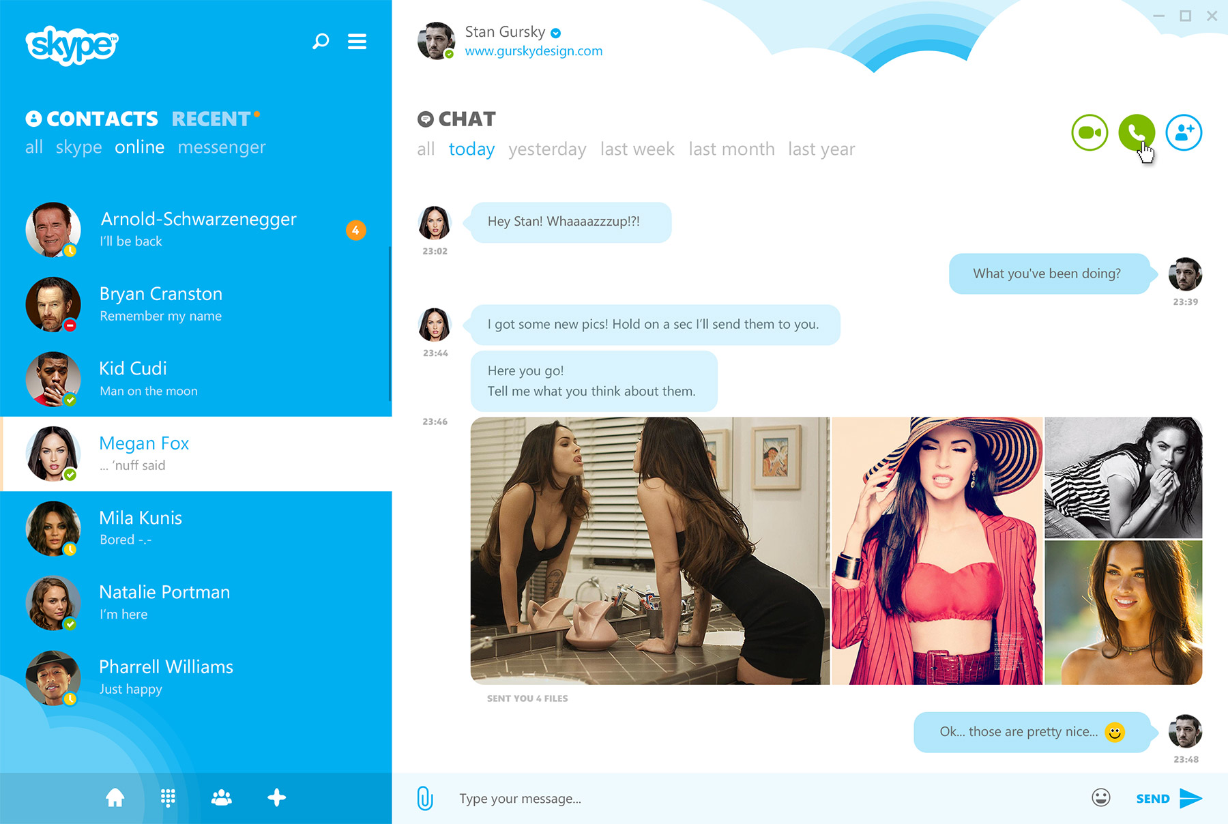Open Bryan Cranston conversation
Image resolution: width=1228 pixels, height=824 pixels.
click(196, 304)
